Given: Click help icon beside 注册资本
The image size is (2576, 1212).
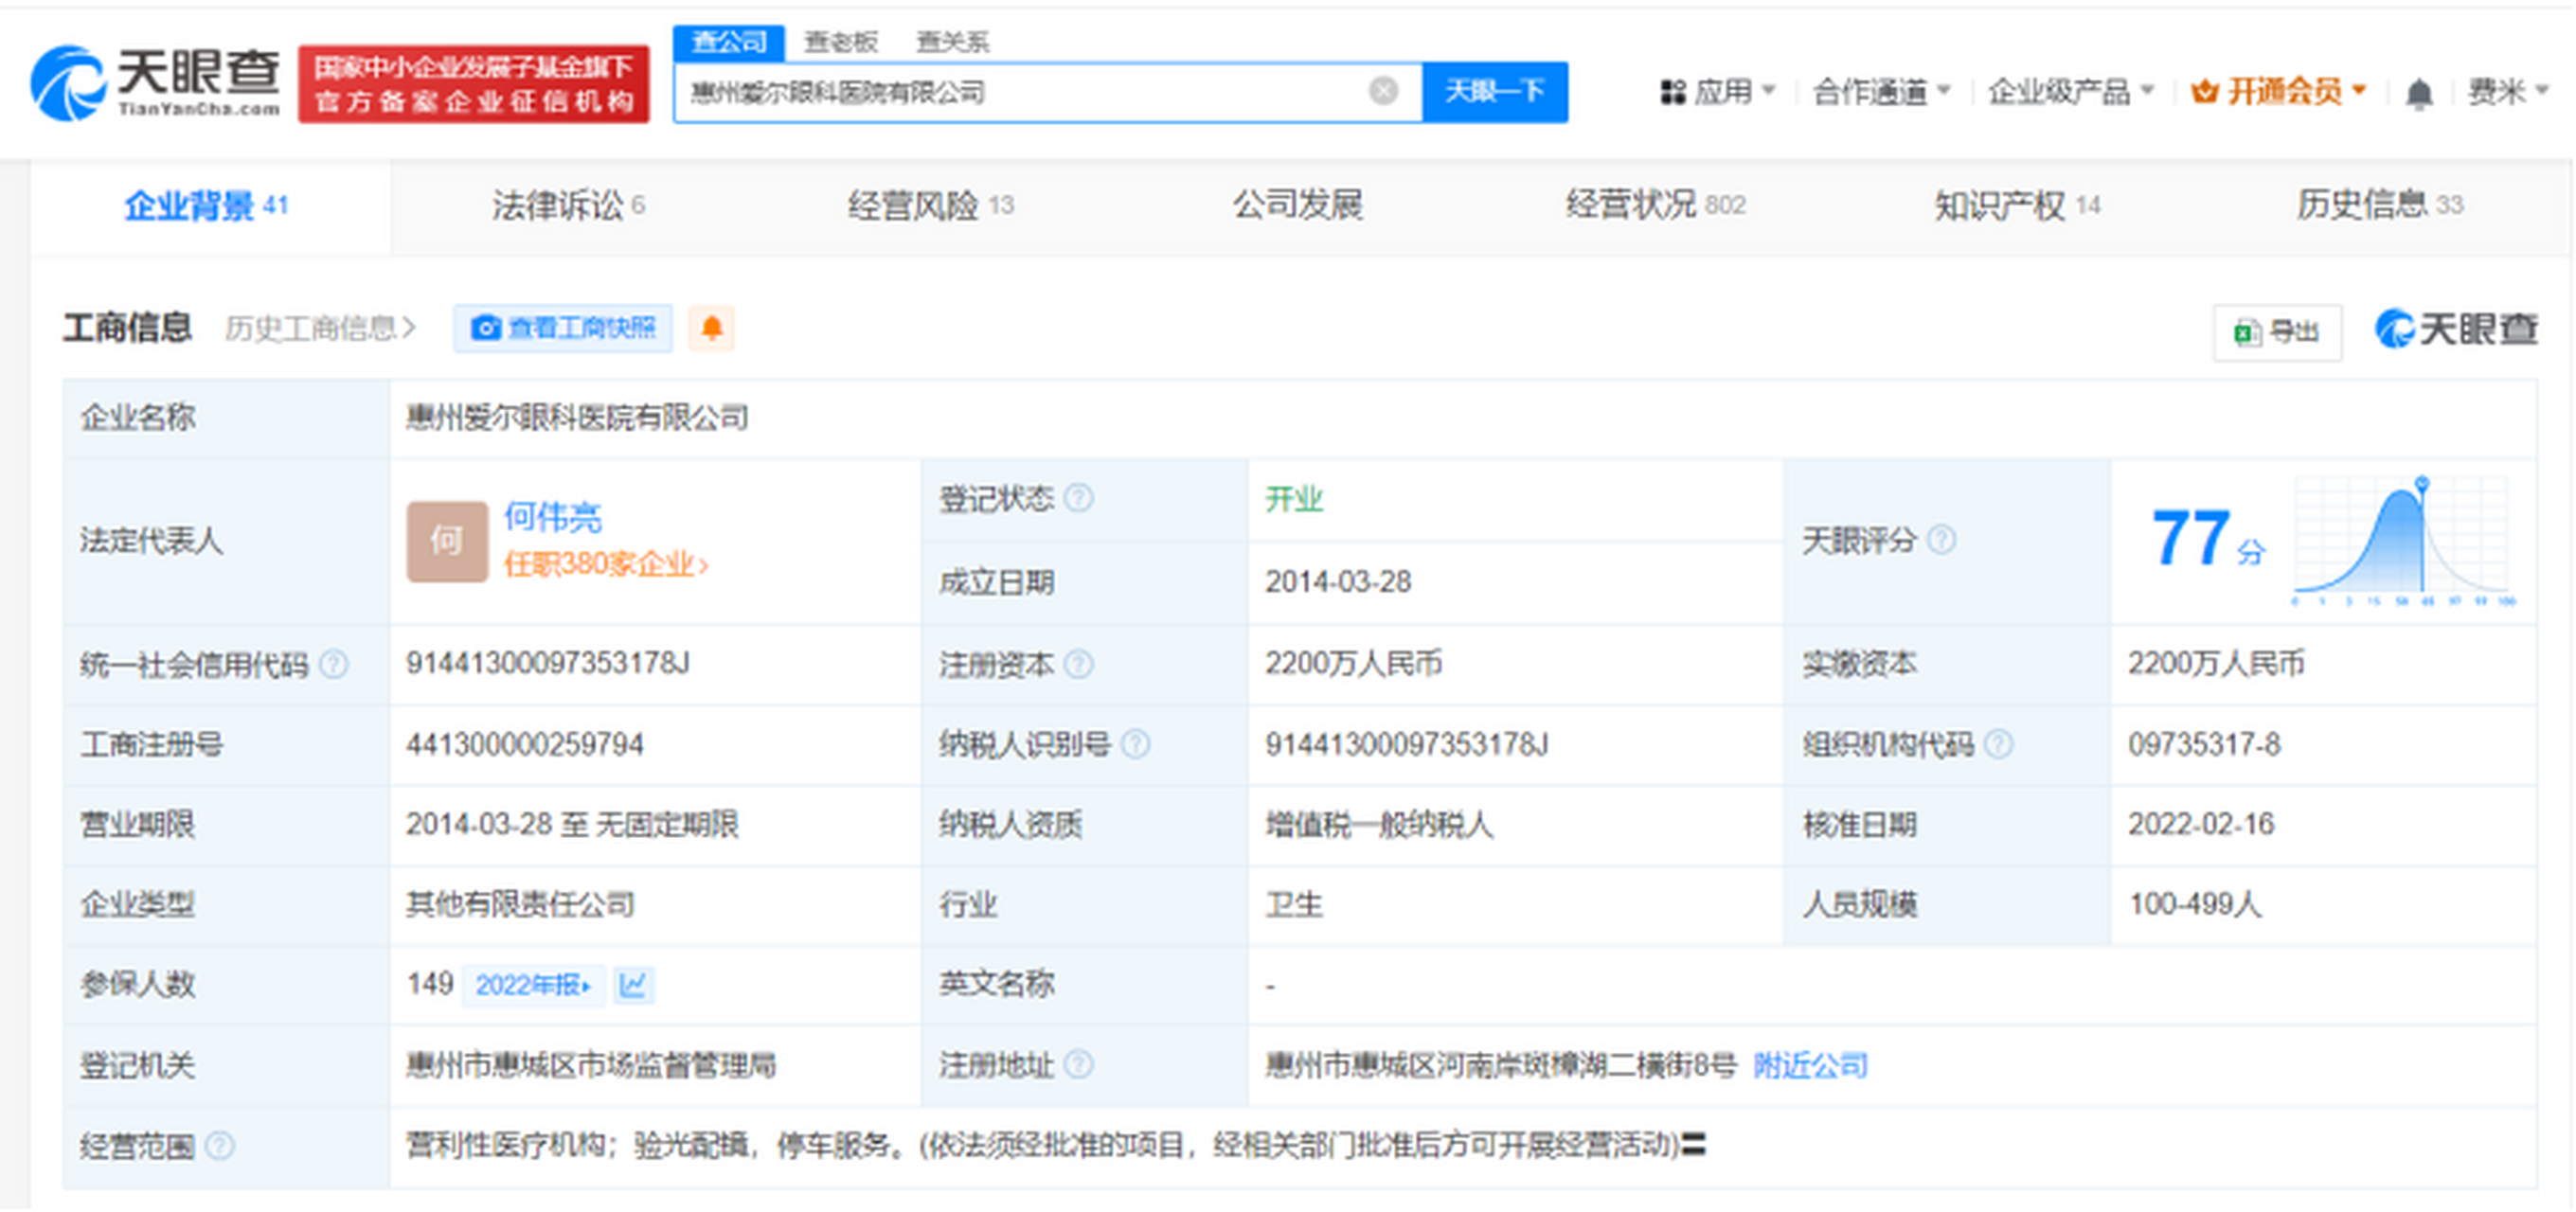Looking at the screenshot, I should 1078,664.
